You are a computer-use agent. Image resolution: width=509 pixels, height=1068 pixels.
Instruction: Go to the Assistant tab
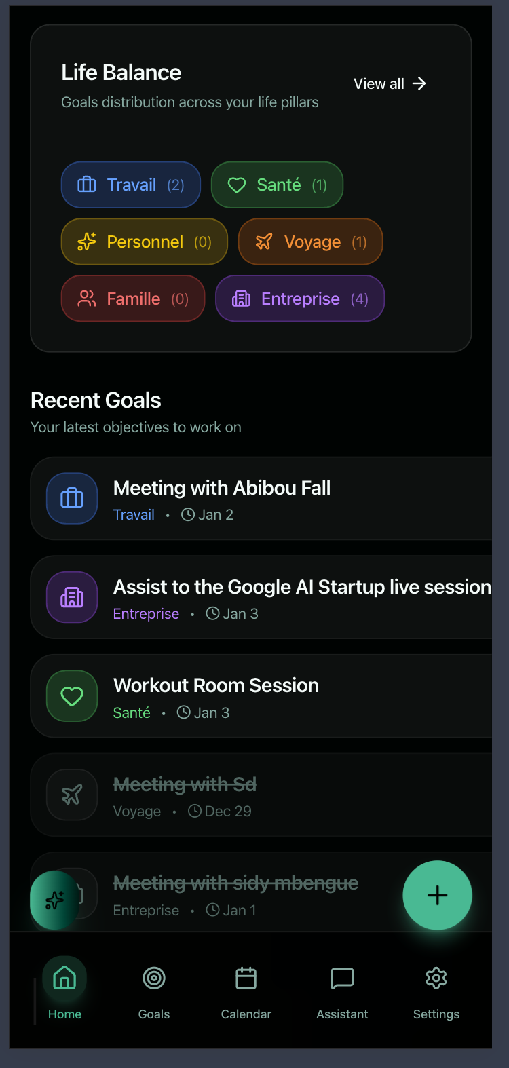point(342,989)
